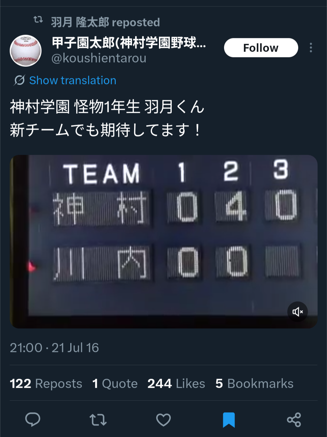Toggle the blue bookmark icon
Screen dimensions: 327x437
pos(229,420)
